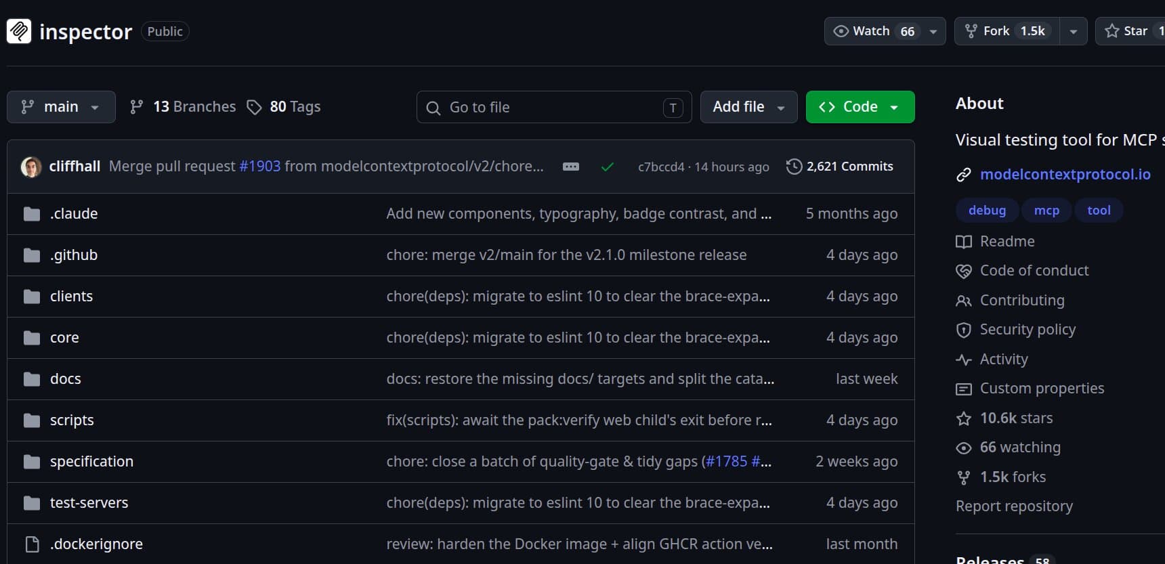Click the green check status icon
This screenshot has width=1165, height=564.
[608, 167]
